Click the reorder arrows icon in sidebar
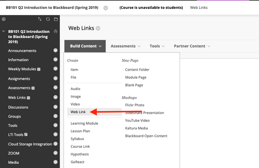The height and width of the screenshot is (168, 259). (40, 19)
